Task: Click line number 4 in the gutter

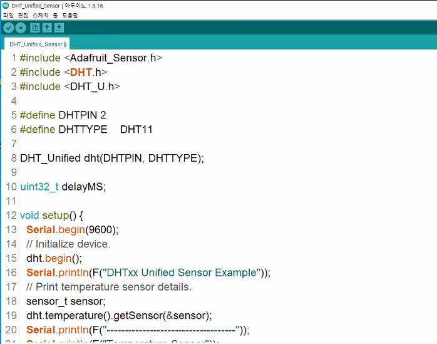Action: [14, 101]
